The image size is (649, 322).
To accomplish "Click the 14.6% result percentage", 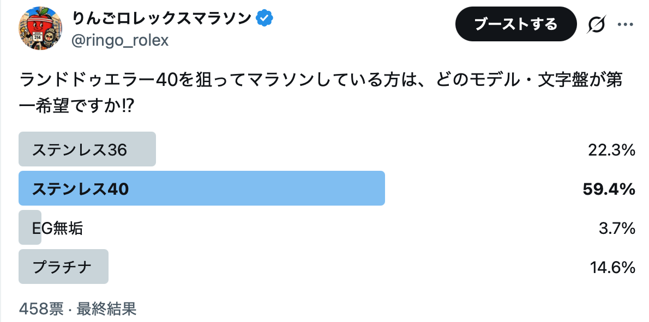I will [x=612, y=268].
